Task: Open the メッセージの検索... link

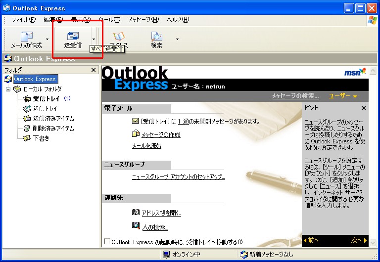Action: (295, 96)
